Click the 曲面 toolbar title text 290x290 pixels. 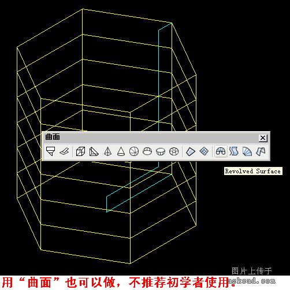coord(53,137)
